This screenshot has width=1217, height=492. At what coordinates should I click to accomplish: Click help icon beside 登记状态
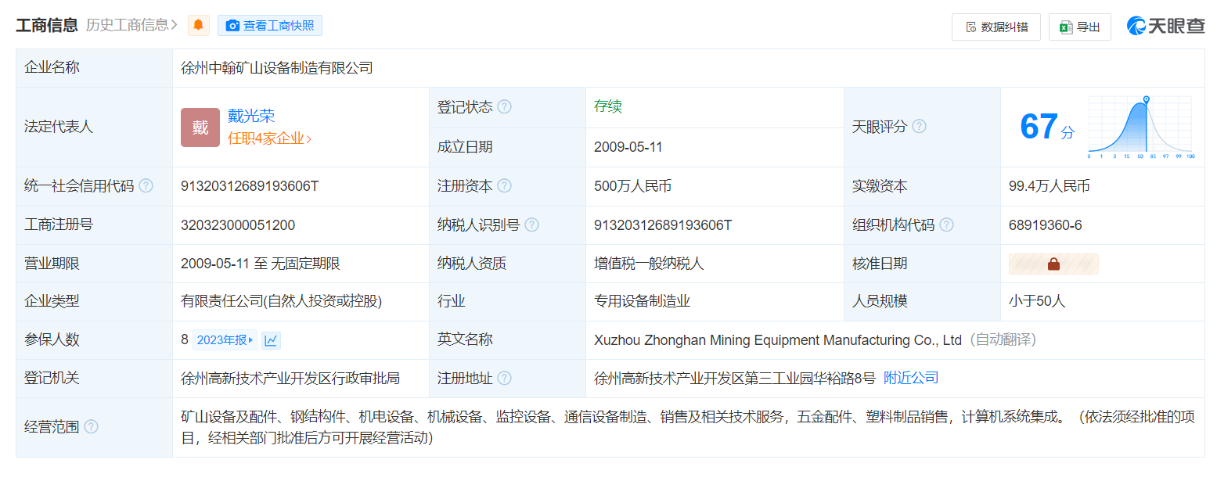click(x=505, y=107)
